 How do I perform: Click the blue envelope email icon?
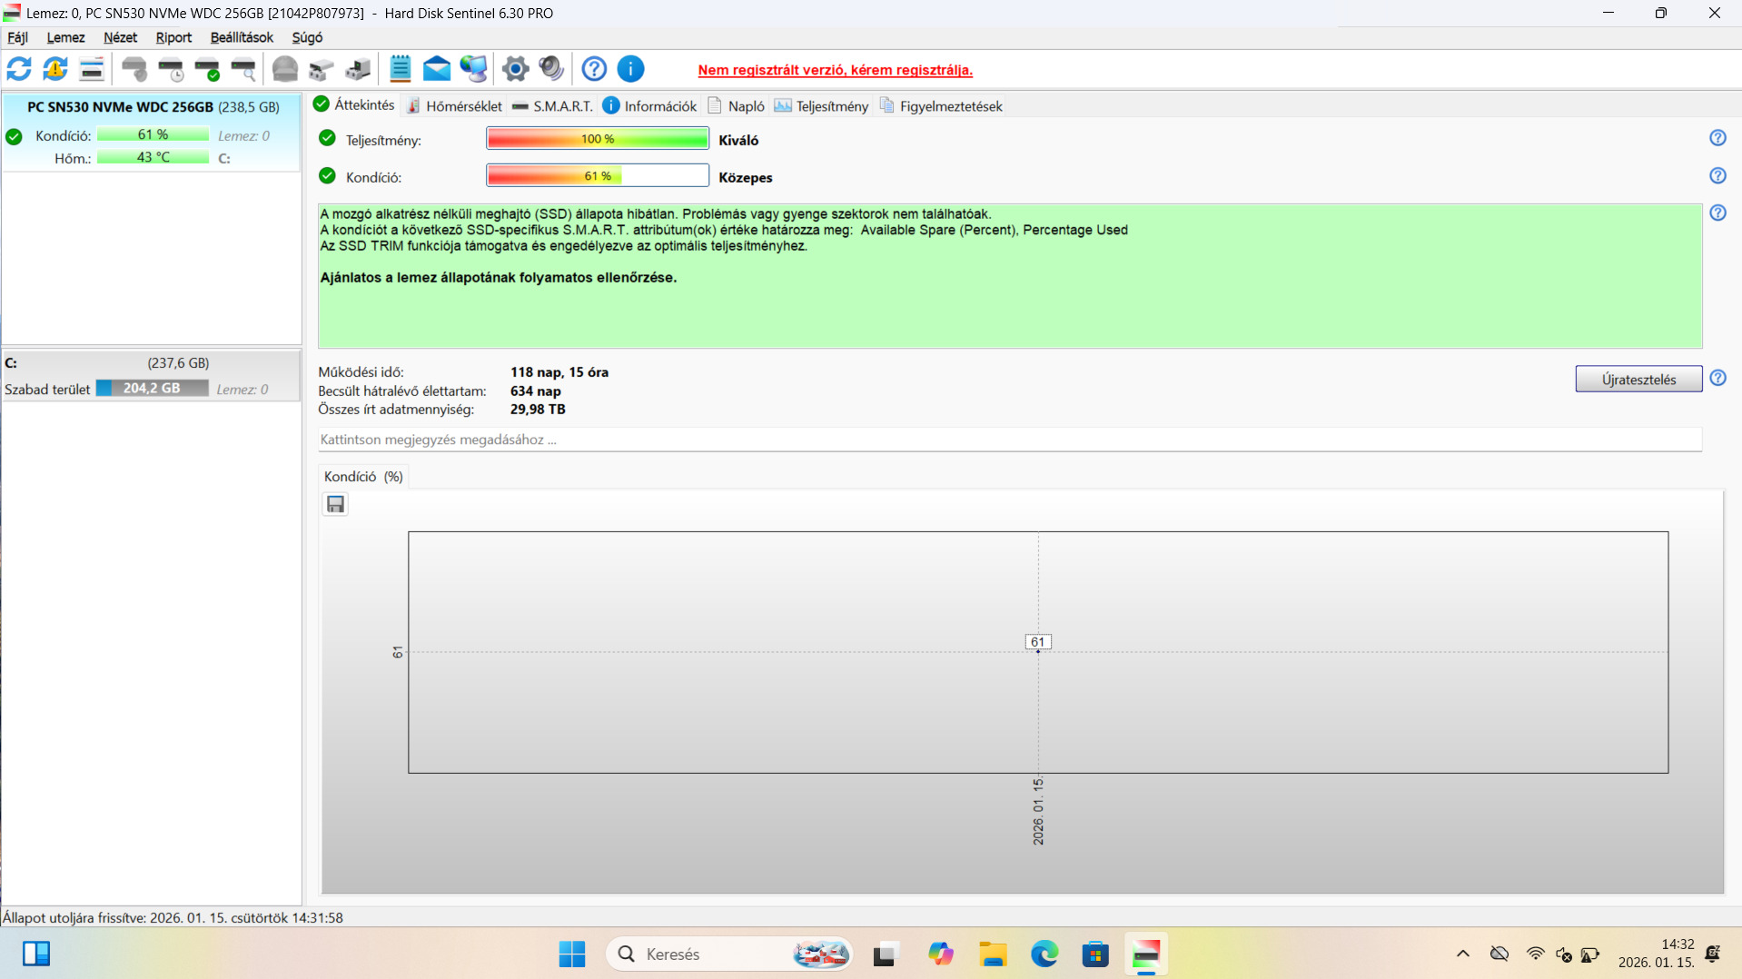pos(437,69)
